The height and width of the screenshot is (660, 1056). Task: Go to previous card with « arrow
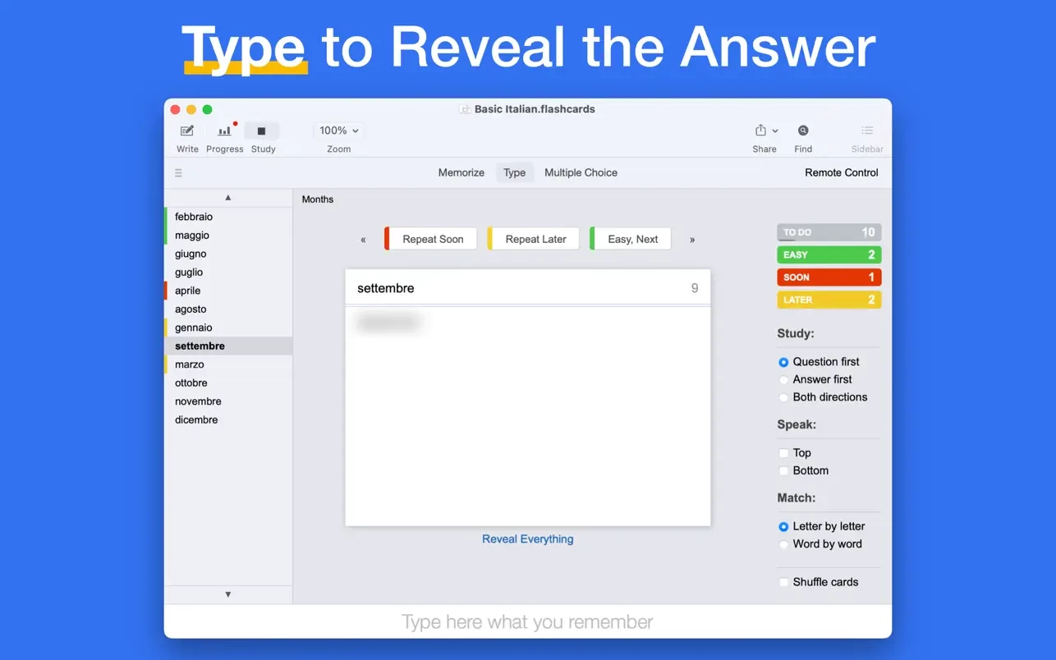[x=363, y=240]
